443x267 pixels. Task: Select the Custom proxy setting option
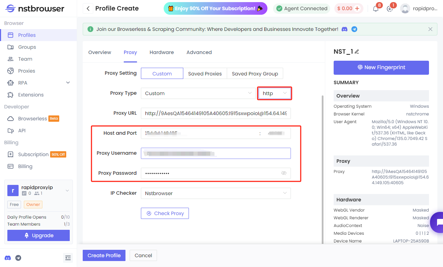coord(162,74)
